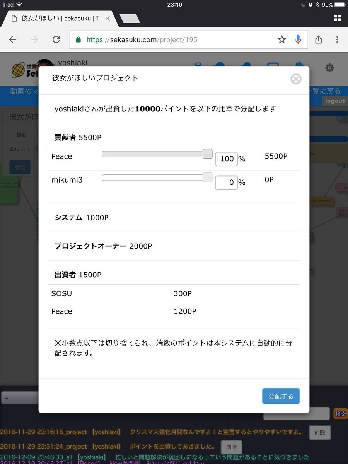Tap the microphone voice search icon
This screenshot has width=348, height=464.
click(x=298, y=39)
